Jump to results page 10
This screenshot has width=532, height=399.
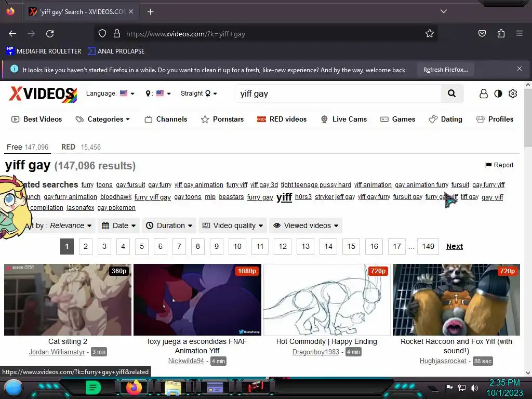pyautogui.click(x=237, y=246)
